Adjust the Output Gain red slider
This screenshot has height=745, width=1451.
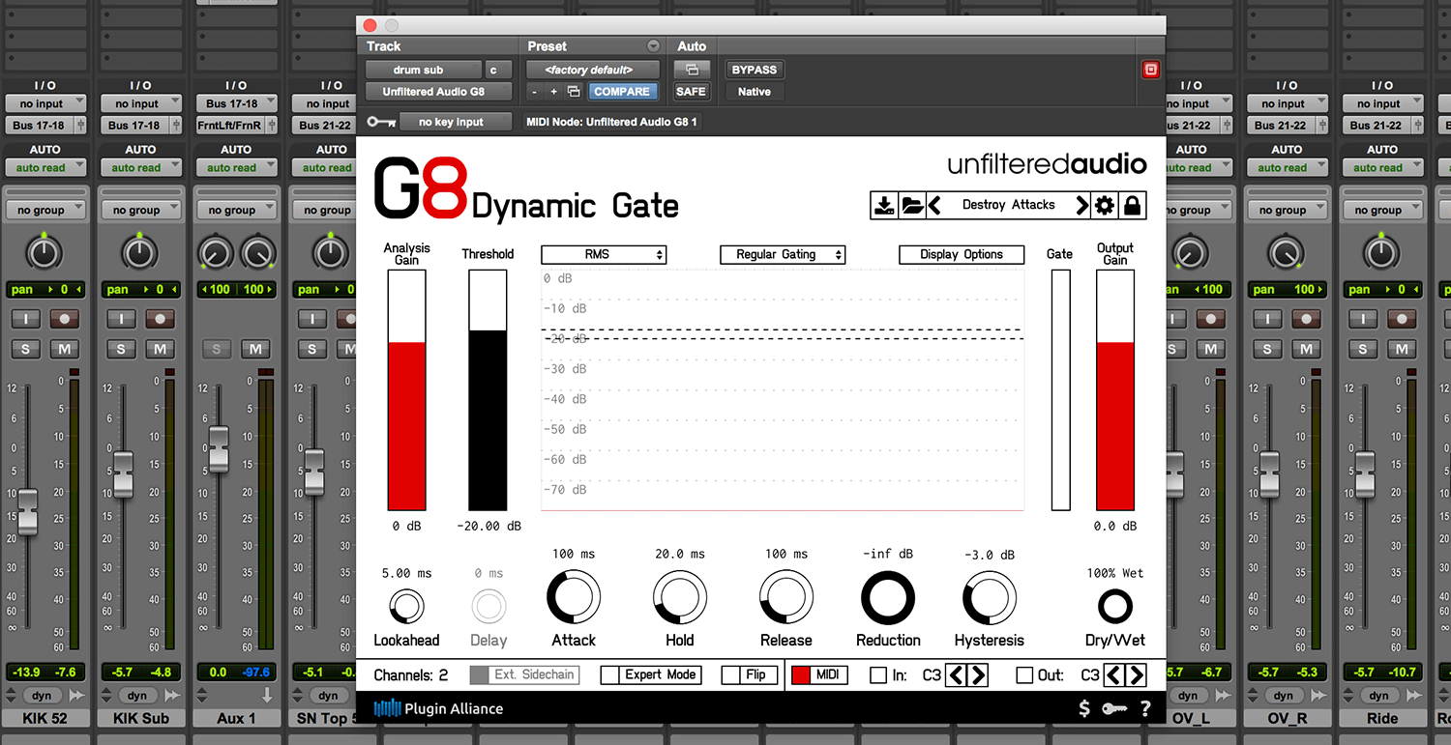point(1115,389)
